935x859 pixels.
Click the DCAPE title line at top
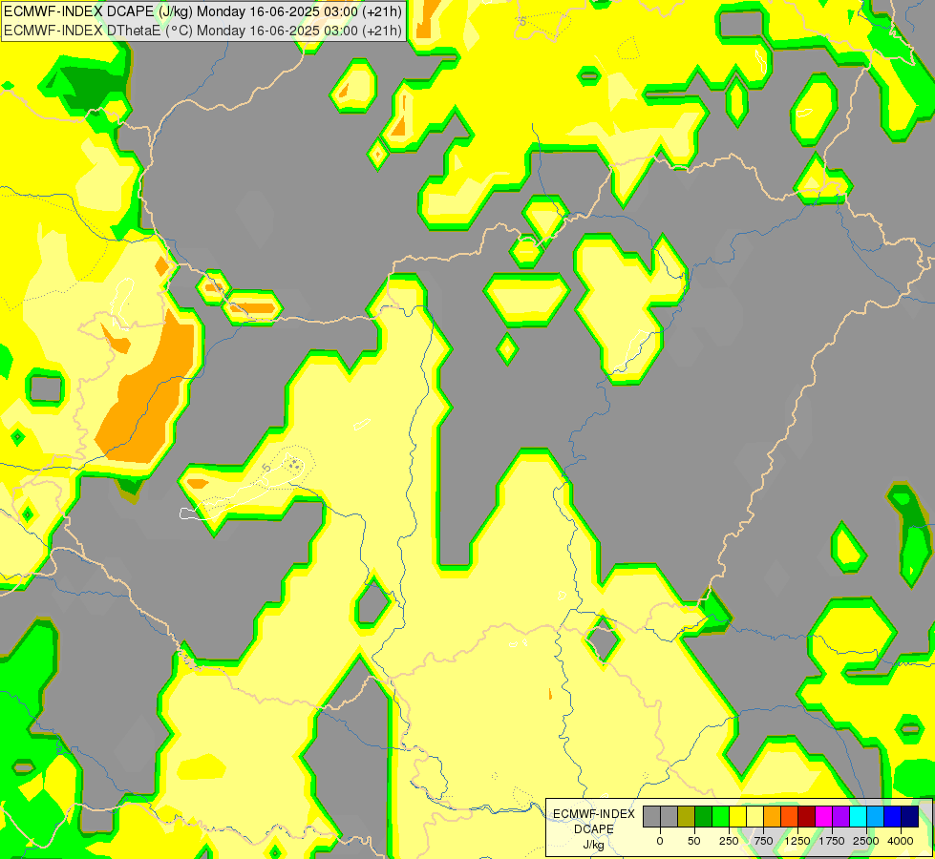point(202,11)
